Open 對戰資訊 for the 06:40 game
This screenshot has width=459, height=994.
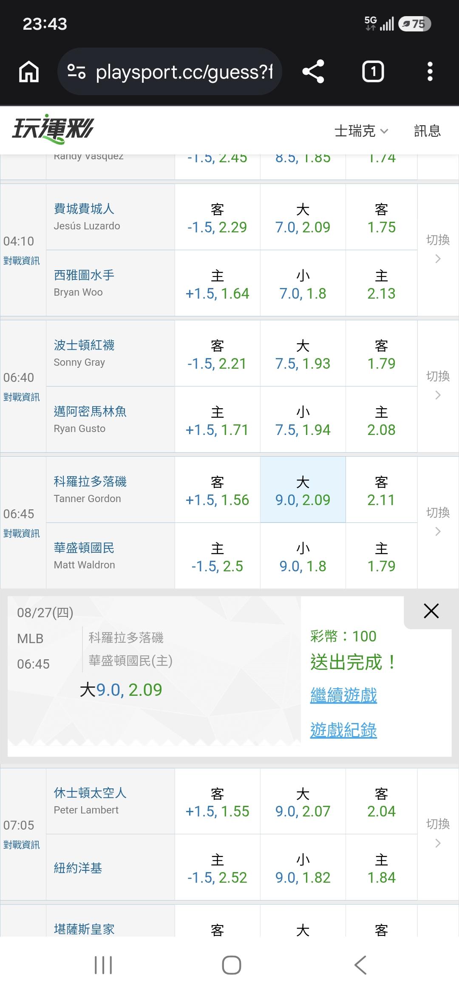tap(21, 397)
